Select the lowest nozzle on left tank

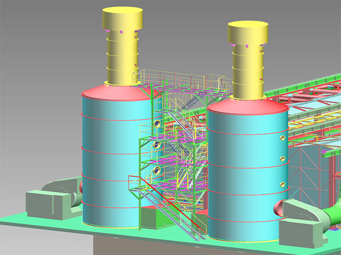(x=157, y=171)
